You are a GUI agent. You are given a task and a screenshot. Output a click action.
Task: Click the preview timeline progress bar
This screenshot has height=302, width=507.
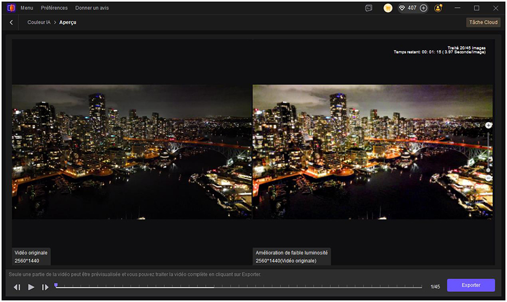(237, 287)
